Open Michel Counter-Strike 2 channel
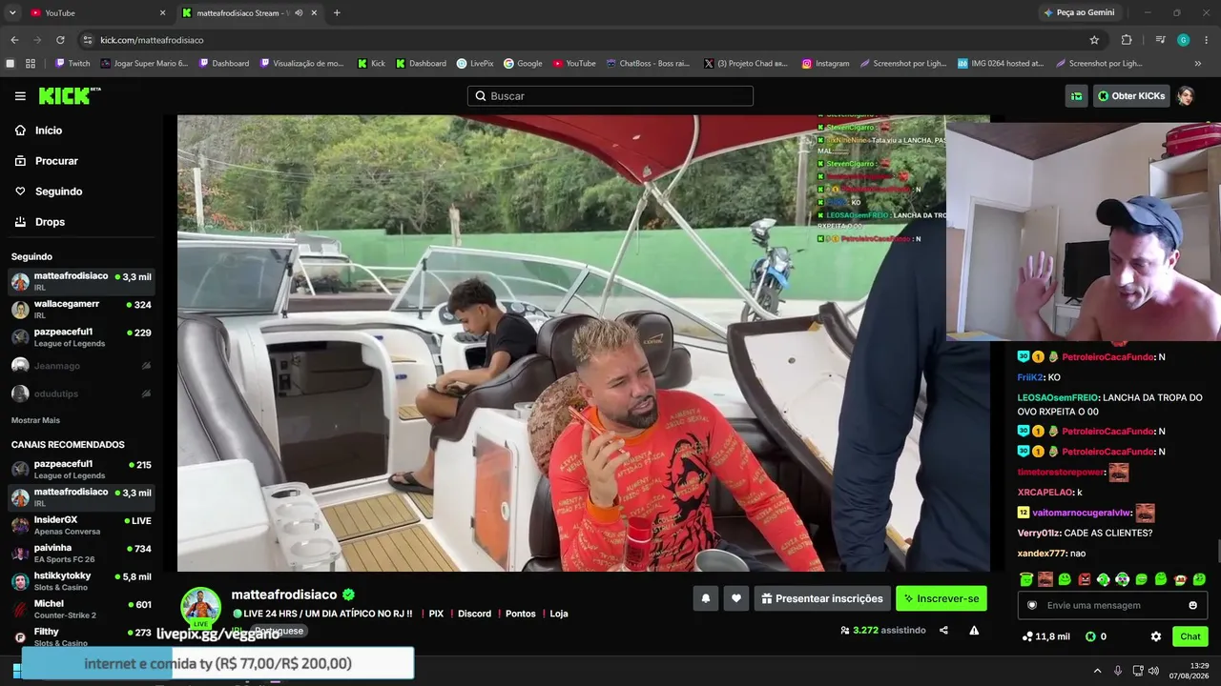 81,609
